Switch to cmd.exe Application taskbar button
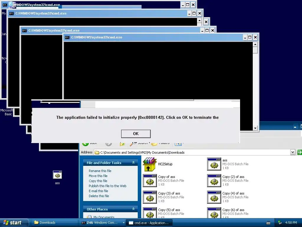Viewport: 302px width, 227px height. coord(149,223)
